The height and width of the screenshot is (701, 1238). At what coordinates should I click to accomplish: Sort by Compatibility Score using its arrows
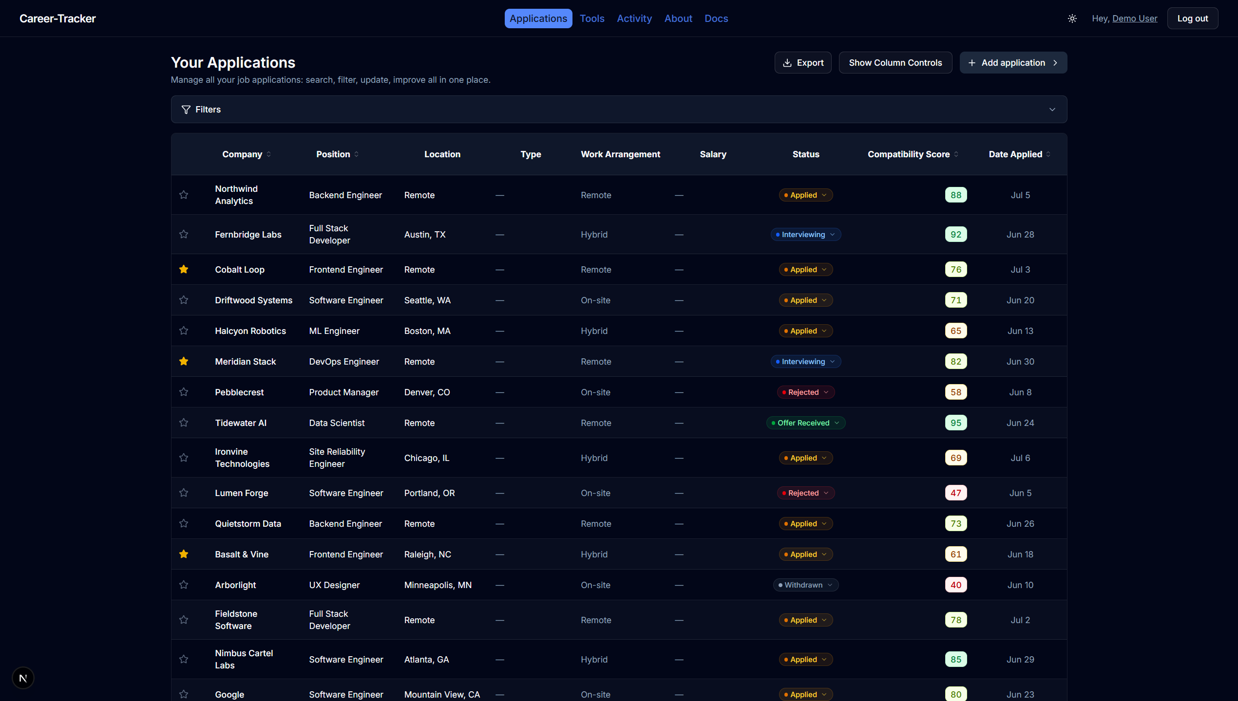click(x=956, y=154)
